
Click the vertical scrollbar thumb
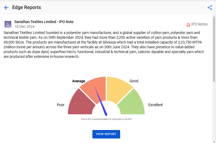click(x=214, y=50)
